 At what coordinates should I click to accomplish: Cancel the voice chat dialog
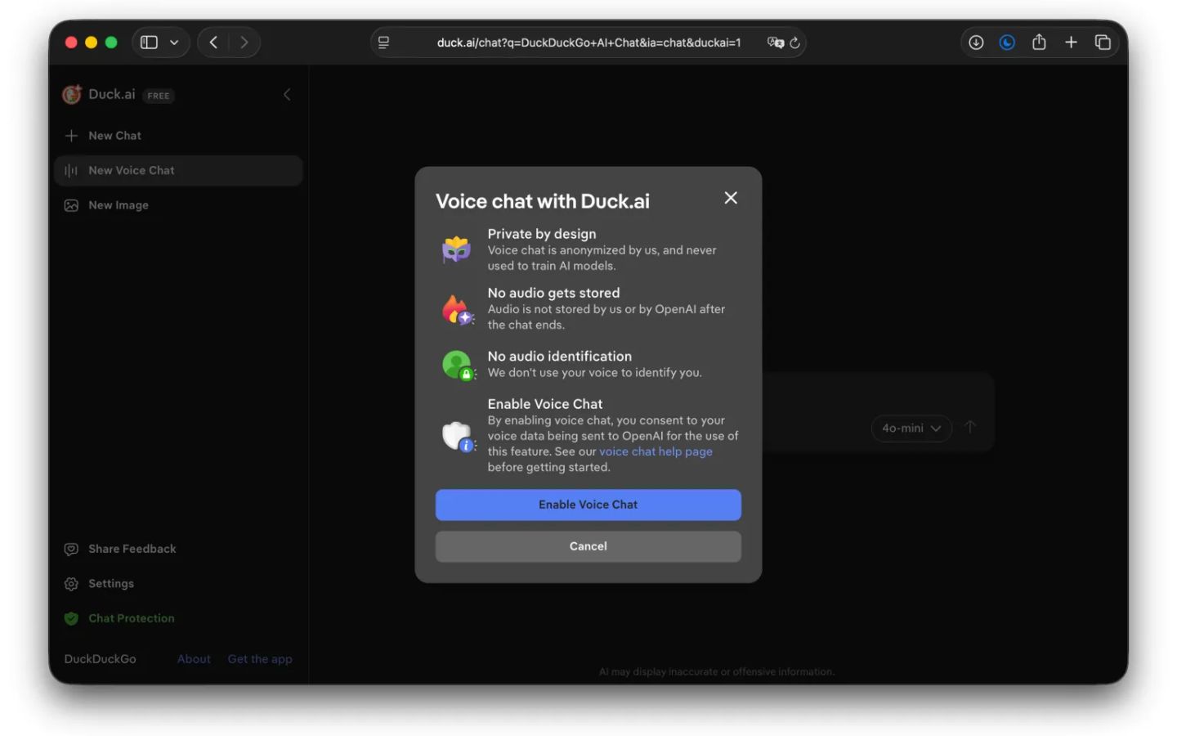point(588,546)
